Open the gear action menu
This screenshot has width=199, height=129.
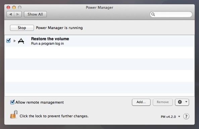point(182,102)
